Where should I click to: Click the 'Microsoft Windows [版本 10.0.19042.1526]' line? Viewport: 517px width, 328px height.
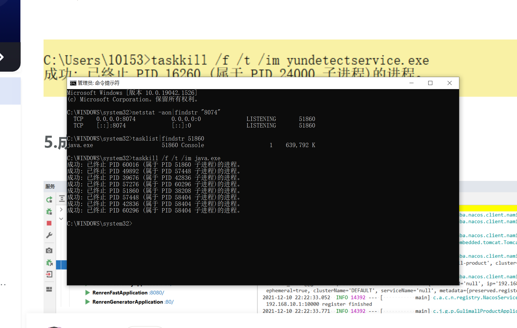[x=132, y=93]
